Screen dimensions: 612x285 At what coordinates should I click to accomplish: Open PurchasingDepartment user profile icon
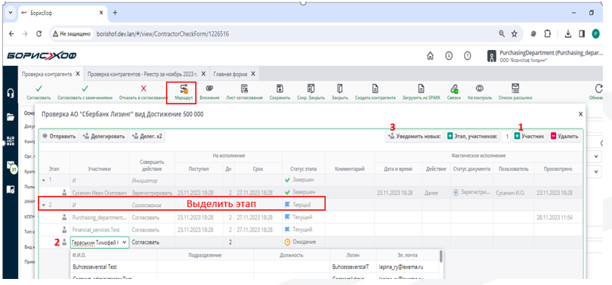point(491,57)
